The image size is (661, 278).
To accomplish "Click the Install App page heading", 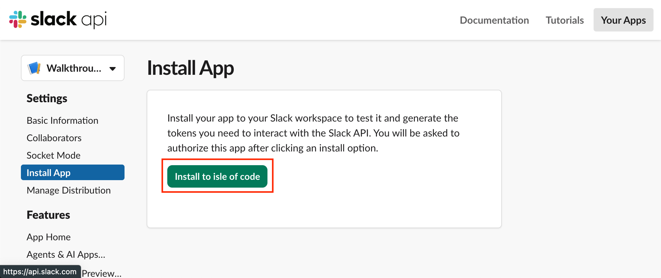I will (190, 68).
